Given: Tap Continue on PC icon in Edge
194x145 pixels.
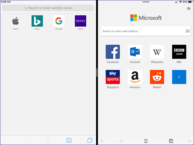Looking at the screenshot, I should click(146, 141).
